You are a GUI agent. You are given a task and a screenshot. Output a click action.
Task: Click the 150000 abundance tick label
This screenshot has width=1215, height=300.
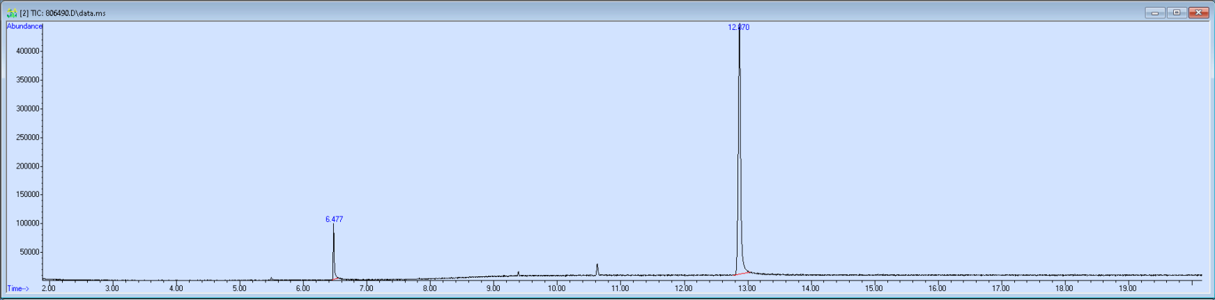point(27,195)
